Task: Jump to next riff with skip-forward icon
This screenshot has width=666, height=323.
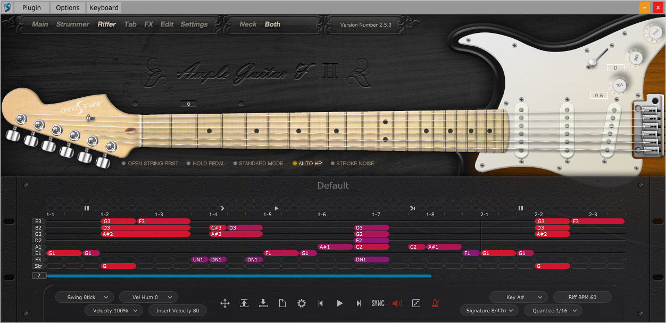Action: coord(359,303)
